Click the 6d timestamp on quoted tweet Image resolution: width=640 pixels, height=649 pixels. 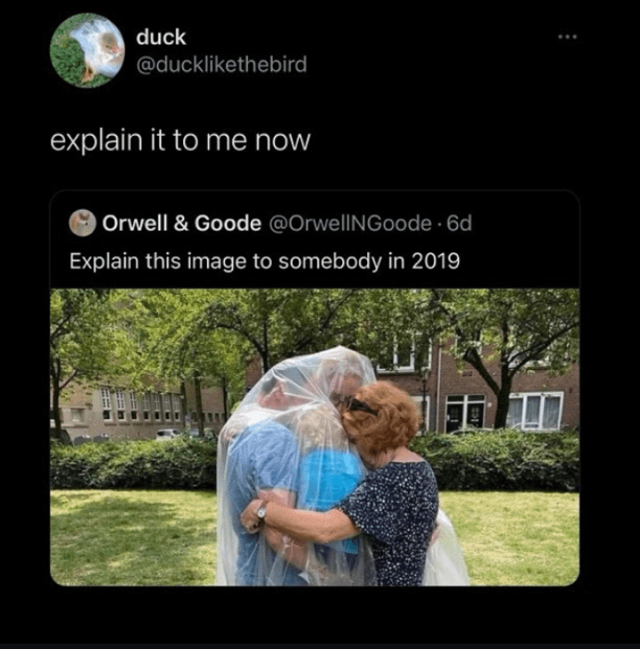pos(460,223)
